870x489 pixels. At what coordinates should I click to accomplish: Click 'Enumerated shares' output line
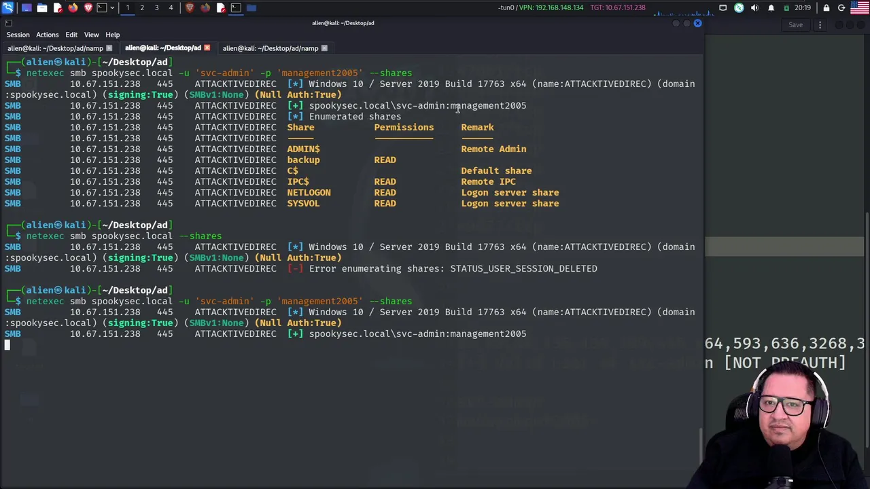pos(355,116)
